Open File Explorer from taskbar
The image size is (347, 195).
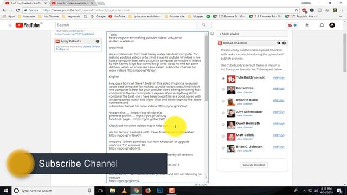coord(112,191)
